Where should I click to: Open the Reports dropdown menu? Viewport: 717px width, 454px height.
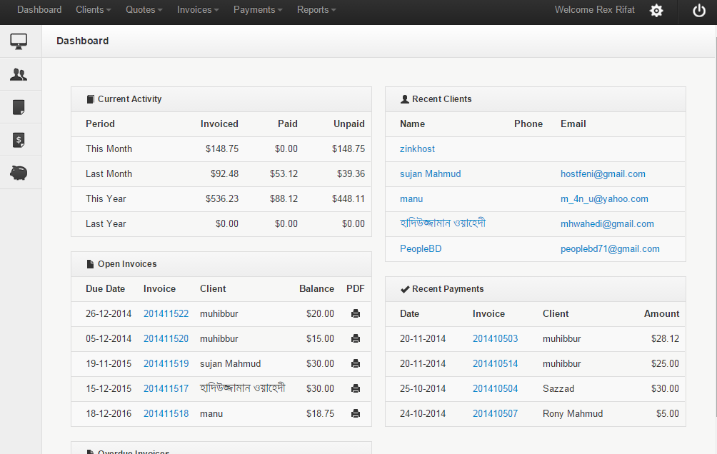316,10
